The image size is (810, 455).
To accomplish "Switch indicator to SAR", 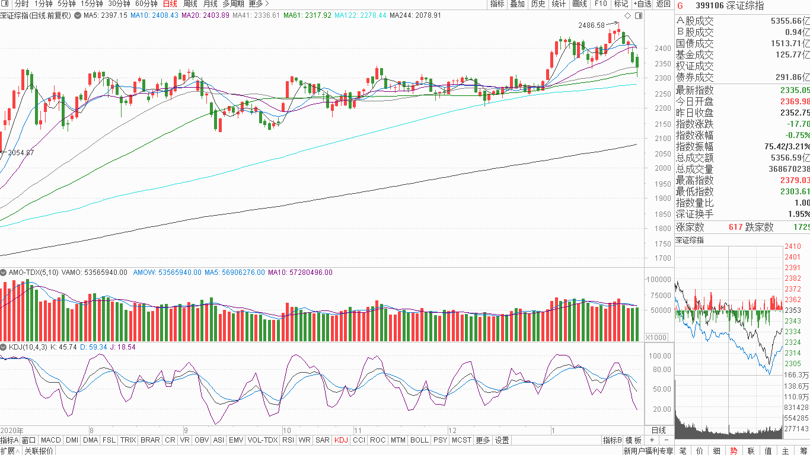I will [x=323, y=440].
